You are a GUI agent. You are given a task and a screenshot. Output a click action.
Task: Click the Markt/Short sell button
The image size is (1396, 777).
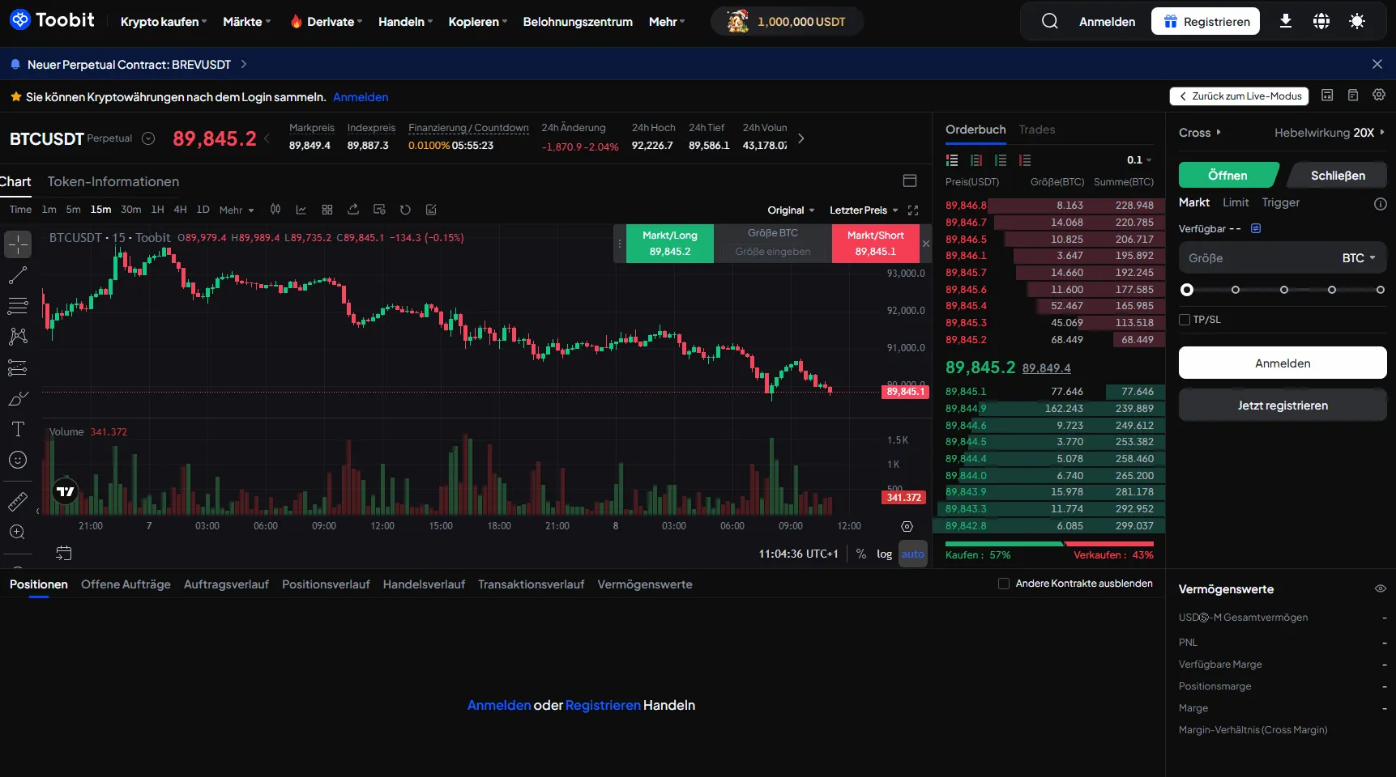click(876, 244)
